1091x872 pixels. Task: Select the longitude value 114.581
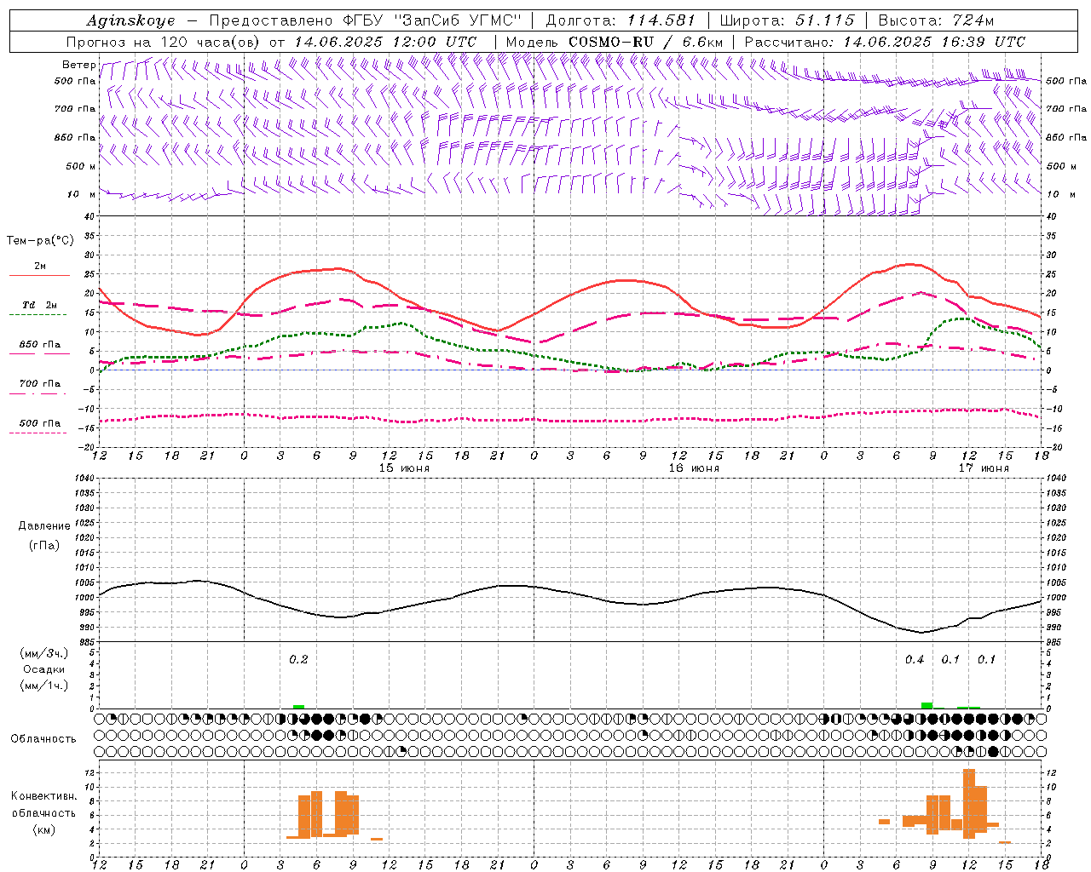tap(661, 20)
